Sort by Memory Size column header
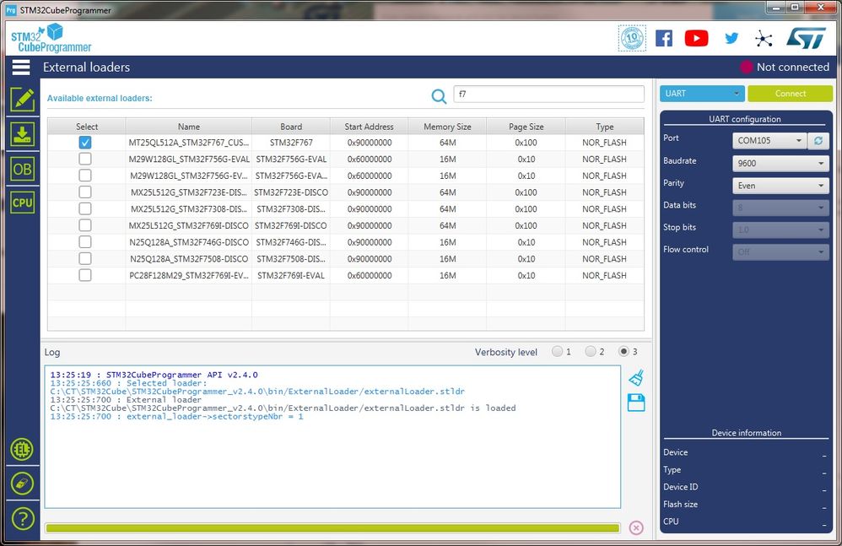This screenshot has height=546, width=842. click(x=447, y=127)
